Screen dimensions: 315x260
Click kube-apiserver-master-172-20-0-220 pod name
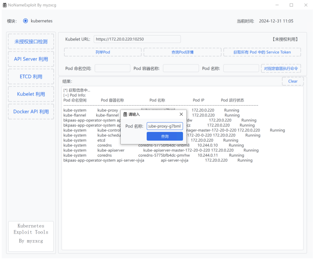[176, 150]
